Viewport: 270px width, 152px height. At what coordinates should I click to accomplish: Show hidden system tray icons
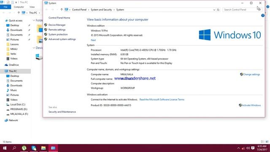pyautogui.click(x=238, y=148)
